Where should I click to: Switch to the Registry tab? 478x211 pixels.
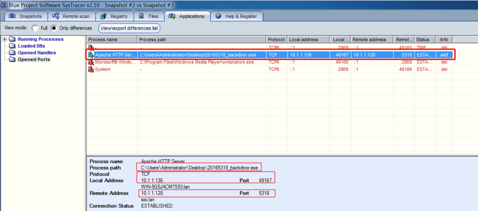pos(115,16)
